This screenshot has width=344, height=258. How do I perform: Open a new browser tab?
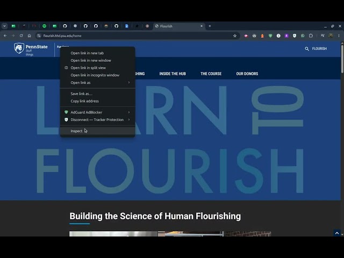[210, 26]
